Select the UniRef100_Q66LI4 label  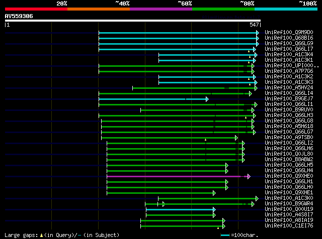(x=289, y=93)
